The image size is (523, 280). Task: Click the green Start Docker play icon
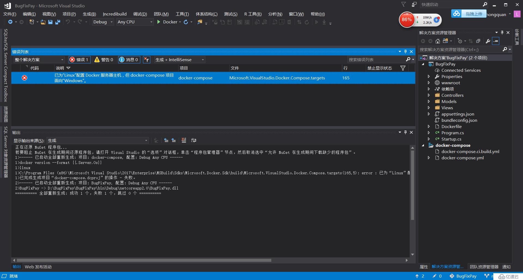[159, 22]
